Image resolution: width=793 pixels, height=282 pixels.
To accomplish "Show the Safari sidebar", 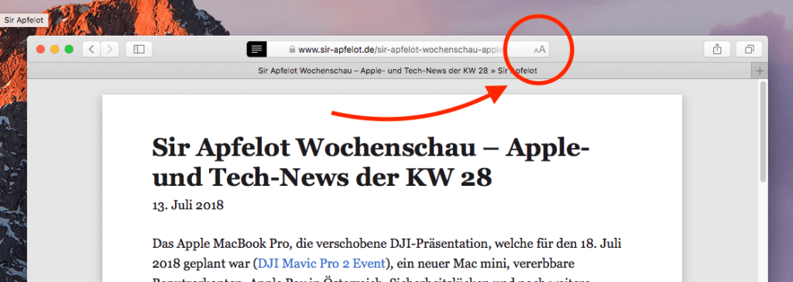I will (x=139, y=49).
